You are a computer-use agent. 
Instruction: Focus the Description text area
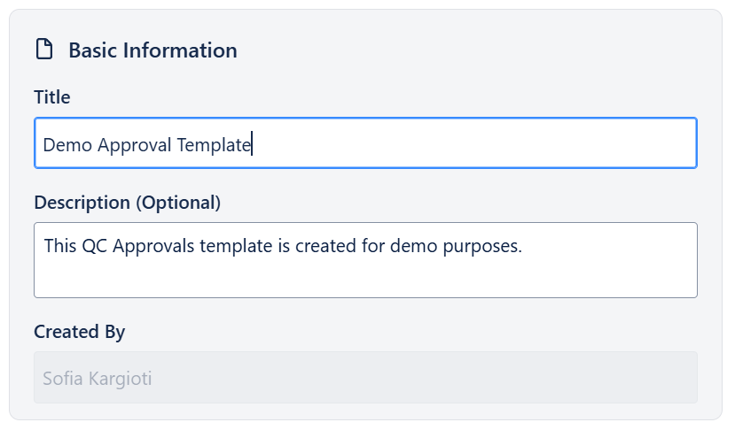click(365, 260)
